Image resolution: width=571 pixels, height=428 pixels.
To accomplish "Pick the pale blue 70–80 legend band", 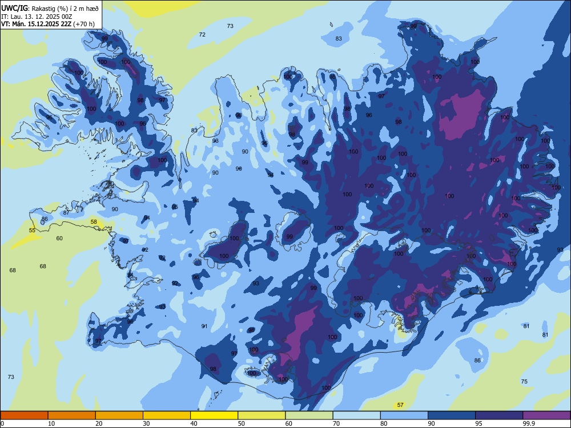I will (356, 415).
